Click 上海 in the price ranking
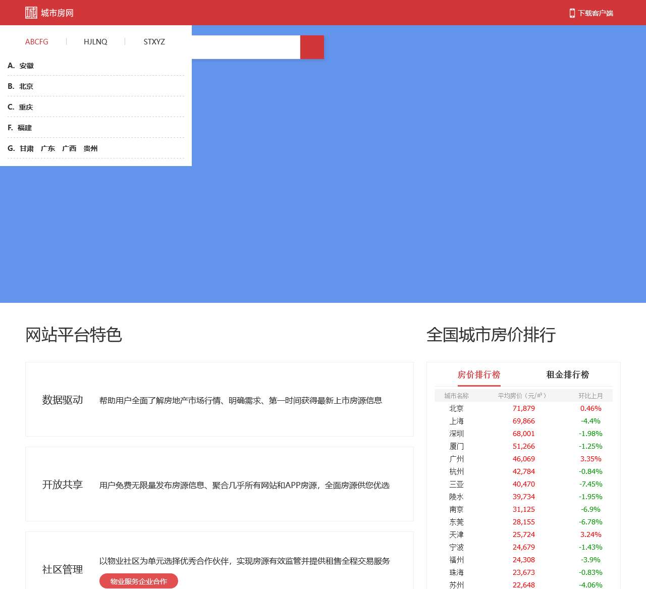This screenshot has height=589, width=646. click(x=457, y=421)
